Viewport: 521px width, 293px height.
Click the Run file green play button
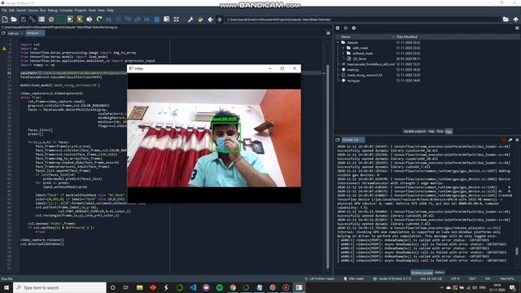(x=60, y=20)
